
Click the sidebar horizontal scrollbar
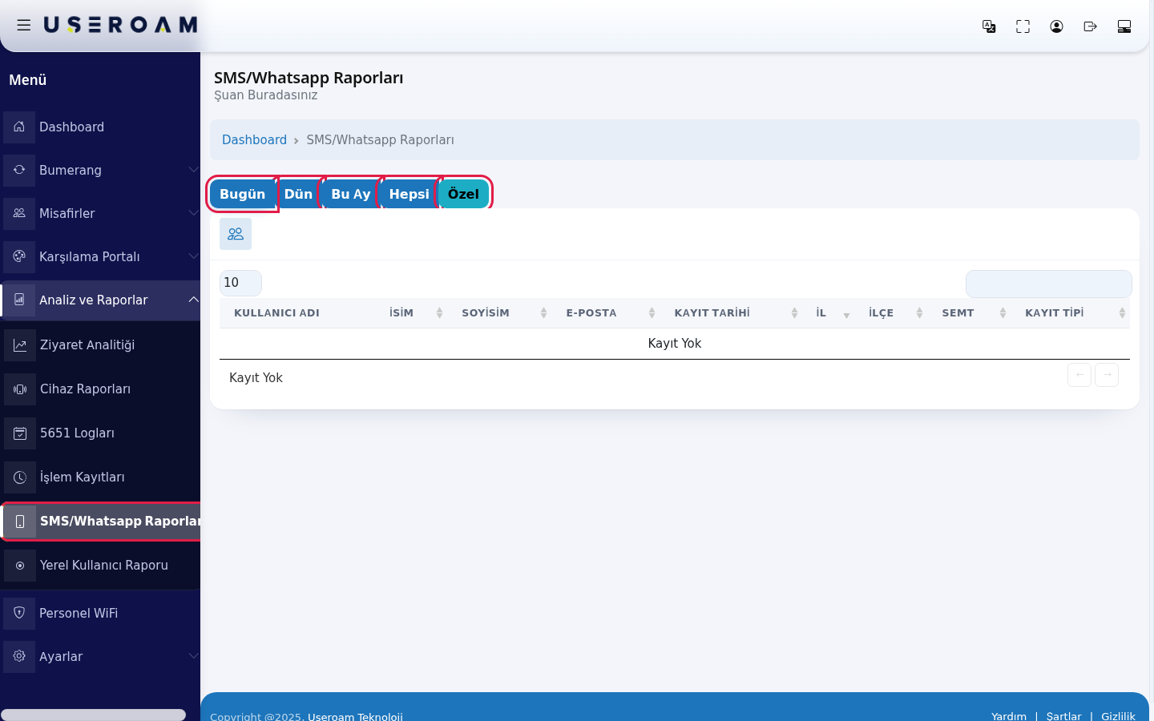[93, 715]
